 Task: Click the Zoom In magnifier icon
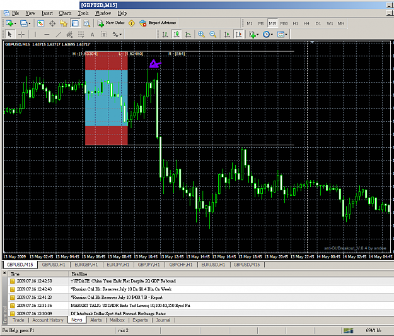click(201, 34)
